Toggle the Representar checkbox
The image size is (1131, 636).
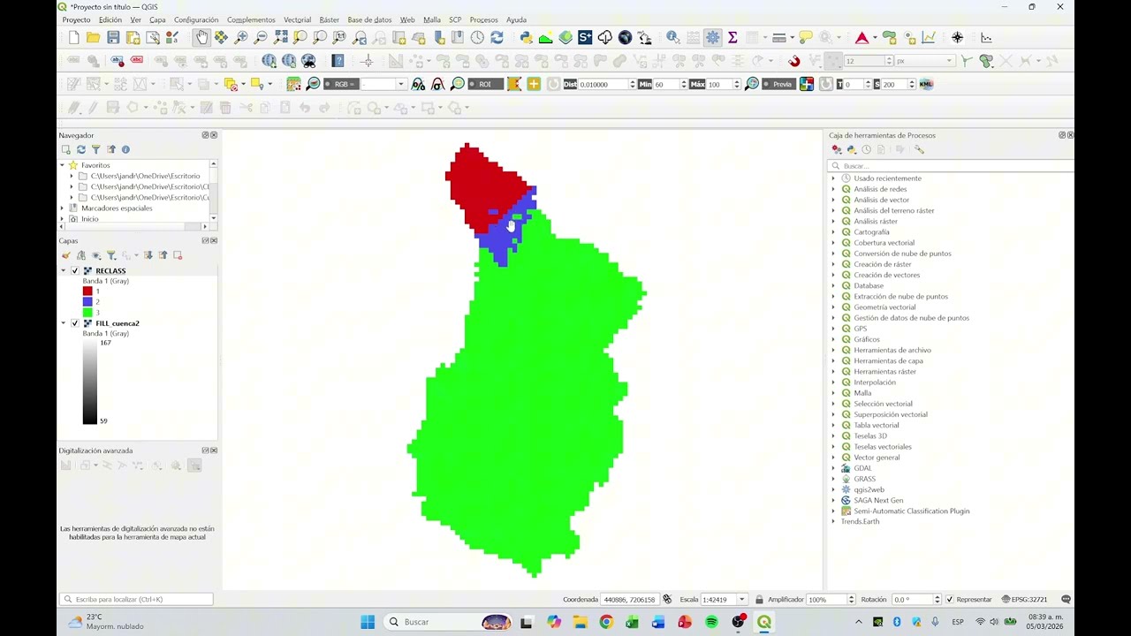tap(950, 599)
